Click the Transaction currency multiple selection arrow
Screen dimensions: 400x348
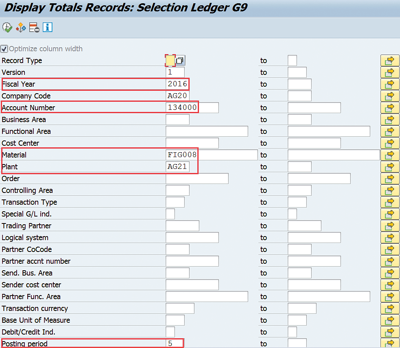[389, 309]
